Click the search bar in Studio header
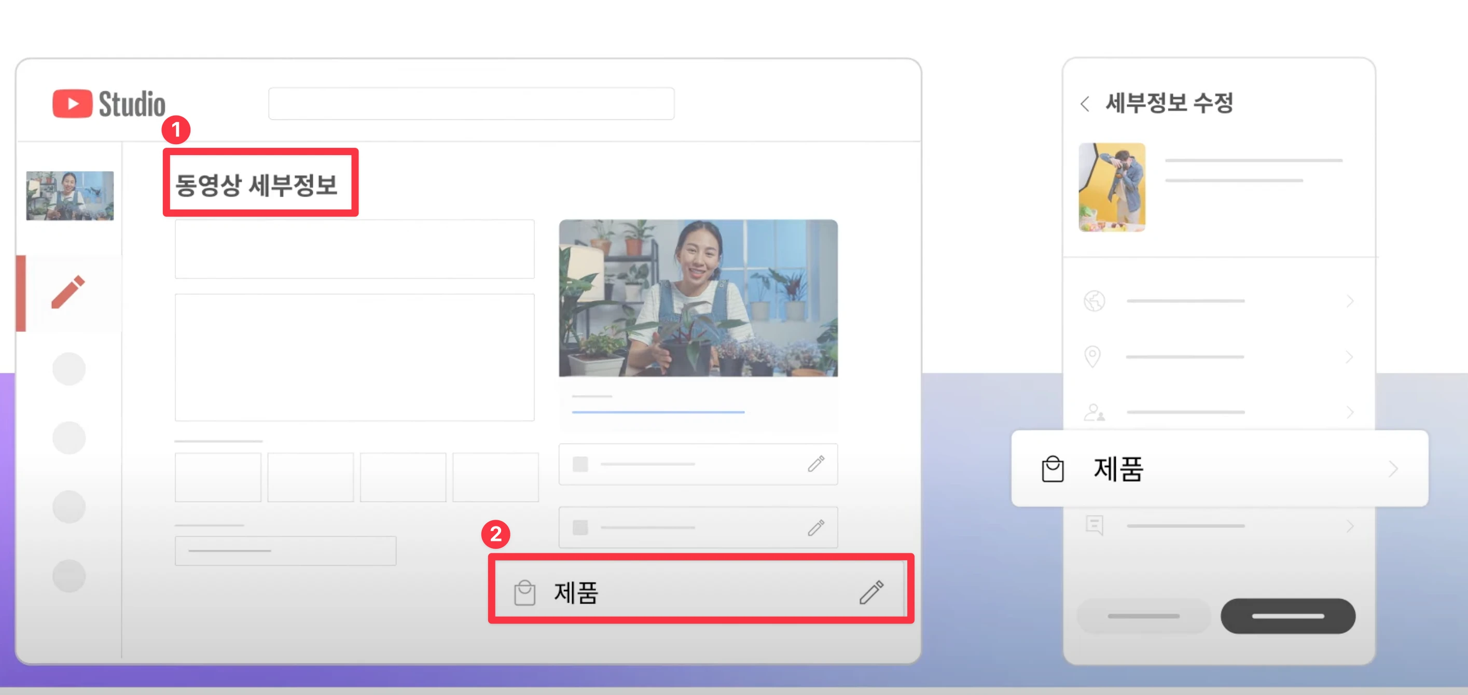Screen dimensions: 1468x695 pos(472,104)
